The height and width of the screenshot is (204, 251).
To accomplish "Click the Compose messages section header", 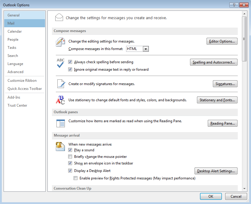I will point(145,31).
